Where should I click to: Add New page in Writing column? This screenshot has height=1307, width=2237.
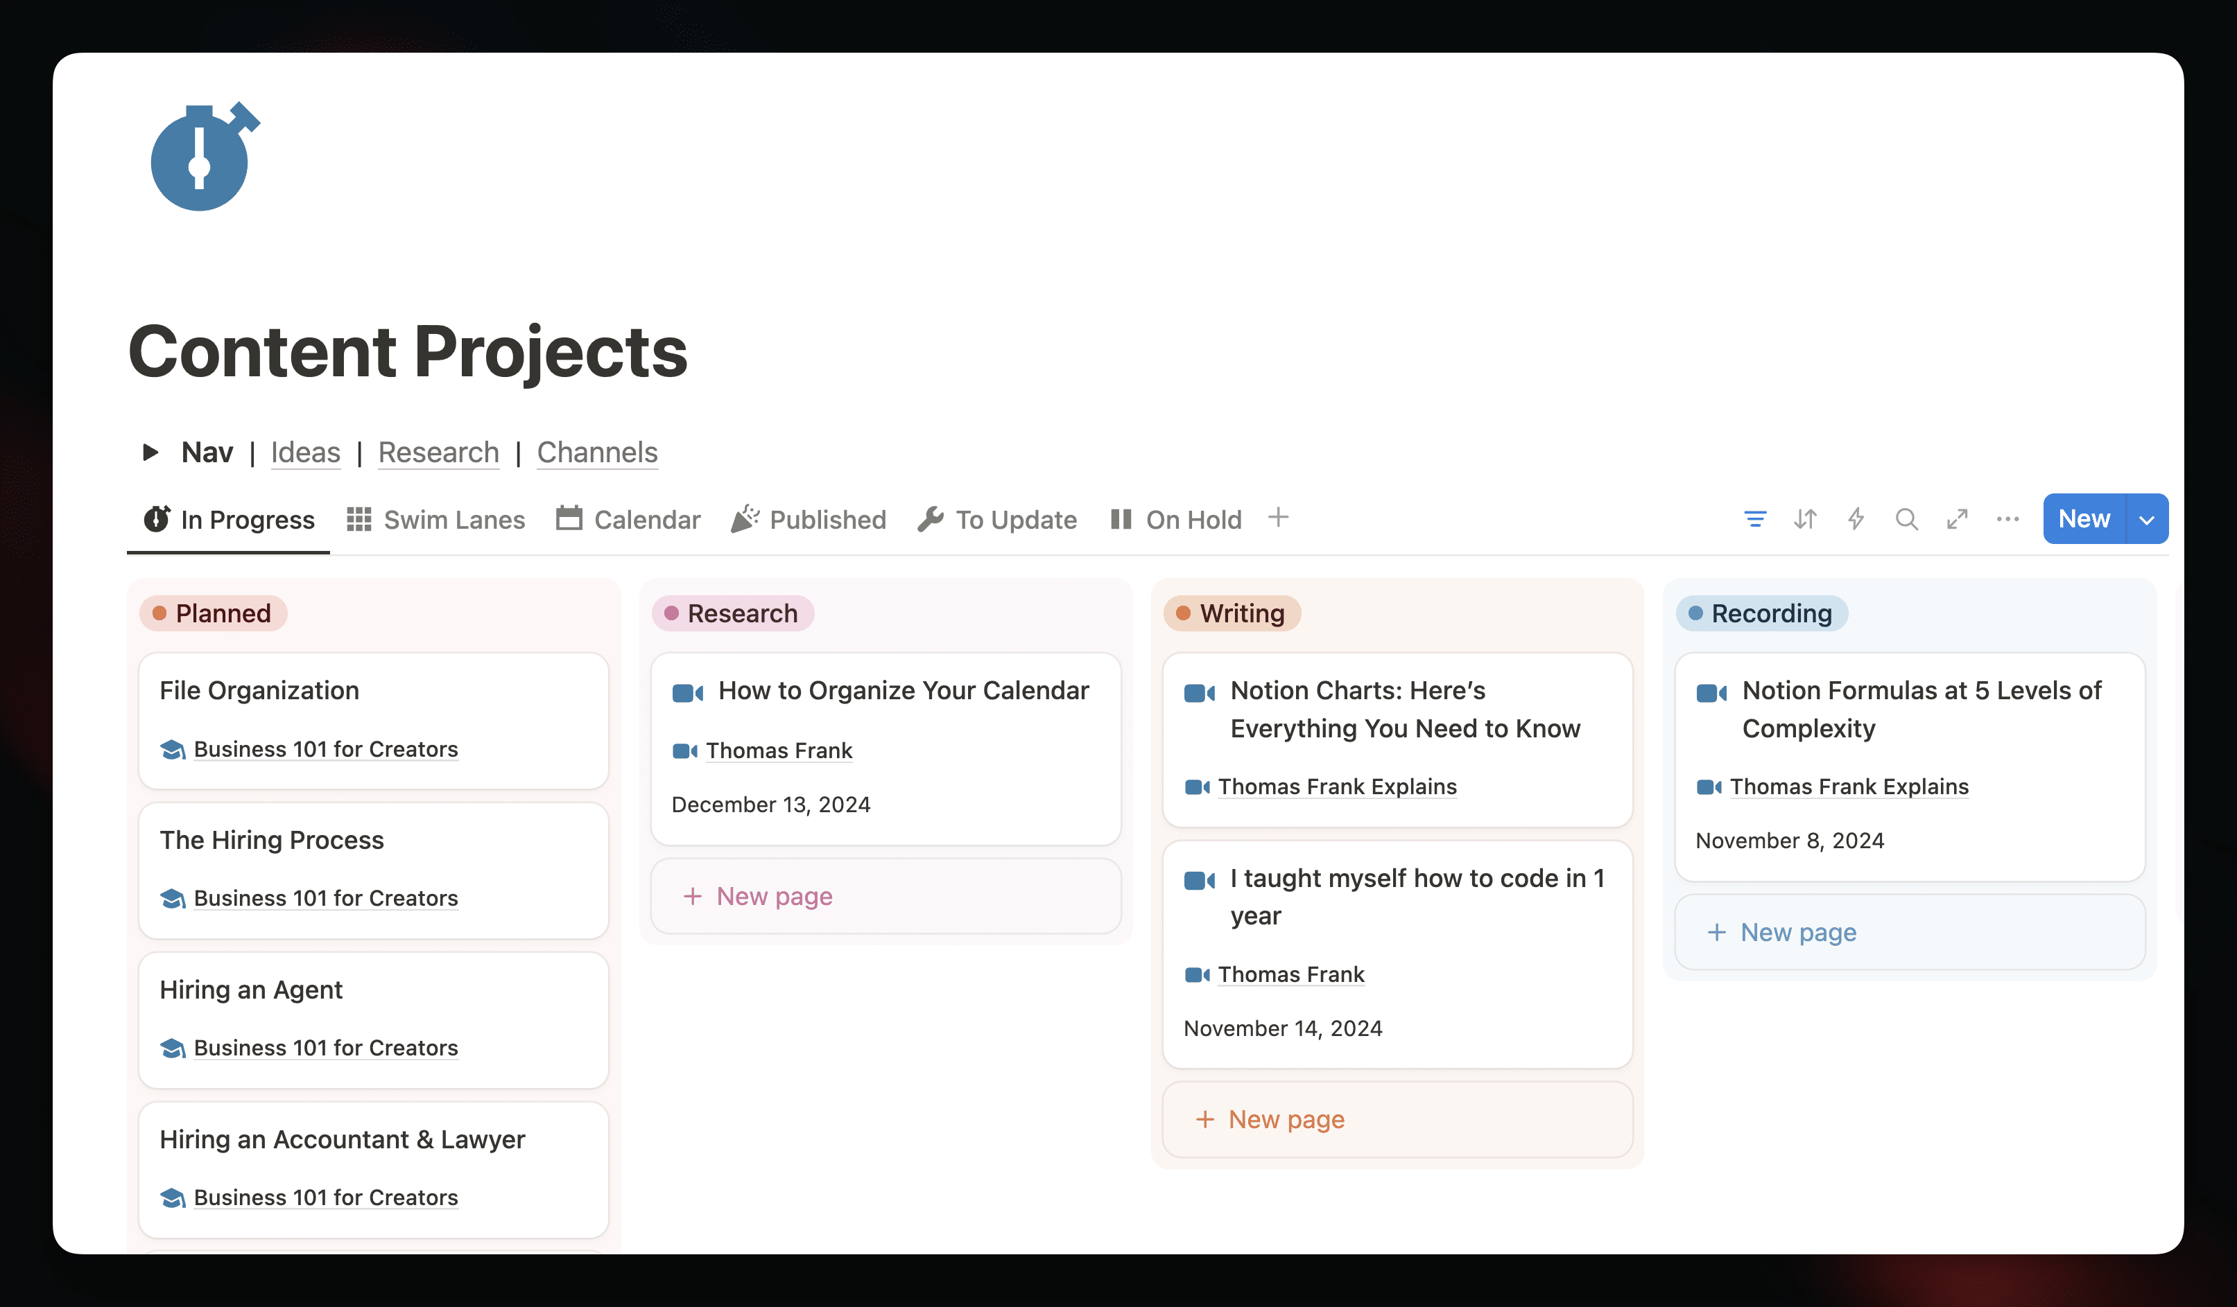coord(1398,1120)
